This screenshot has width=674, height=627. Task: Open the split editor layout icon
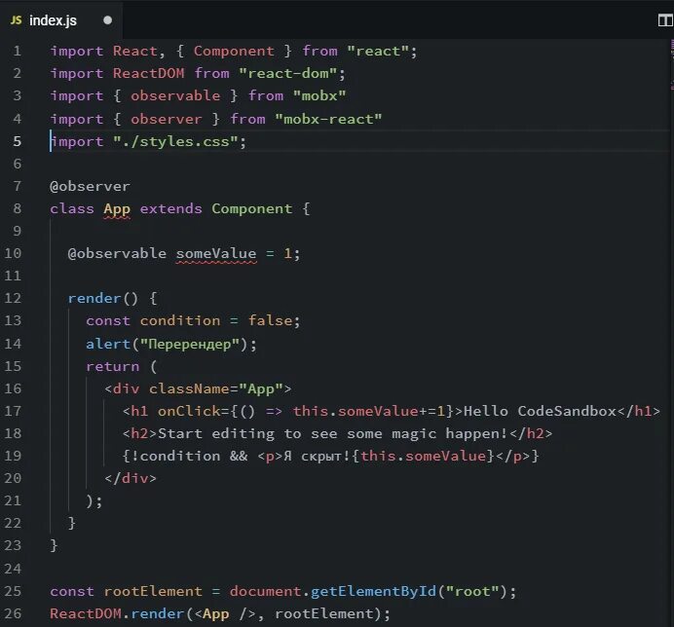(665, 19)
